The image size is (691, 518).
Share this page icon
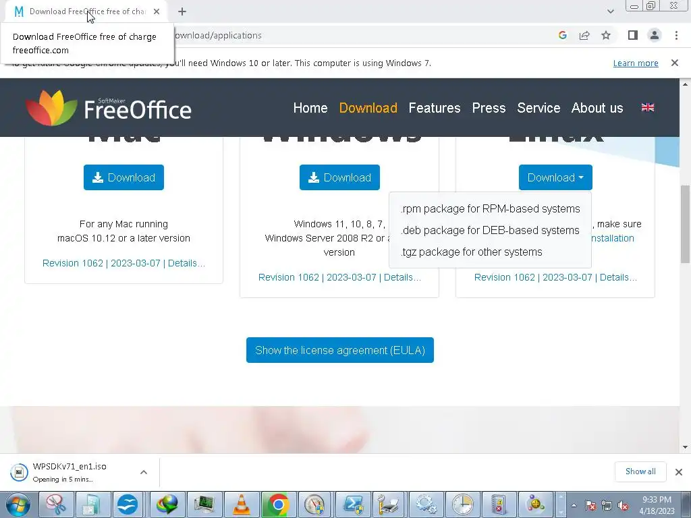(x=584, y=35)
